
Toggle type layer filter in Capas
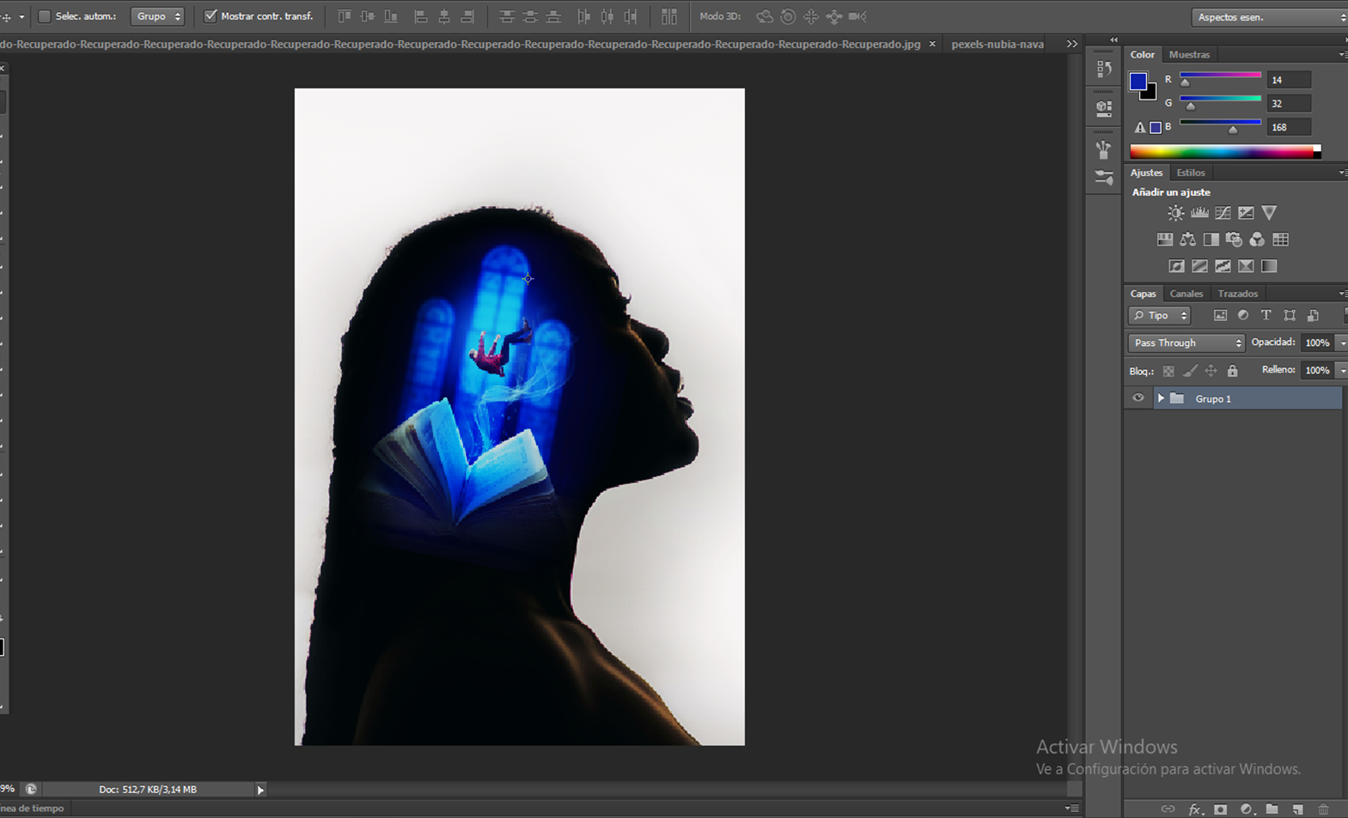click(x=1266, y=316)
